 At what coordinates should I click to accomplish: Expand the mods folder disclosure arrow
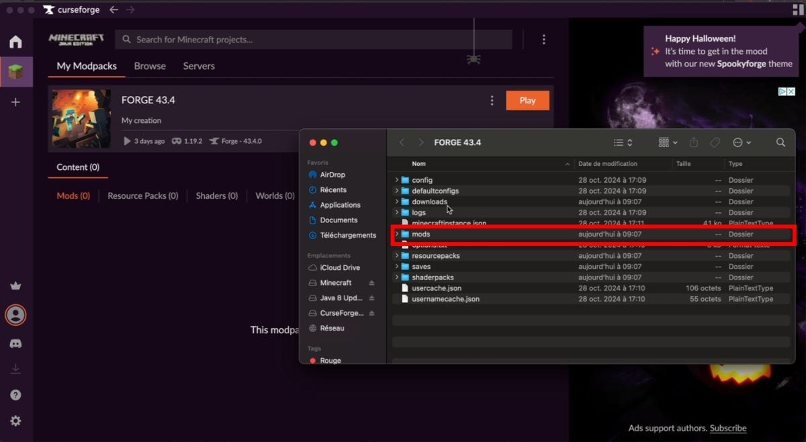click(x=397, y=234)
